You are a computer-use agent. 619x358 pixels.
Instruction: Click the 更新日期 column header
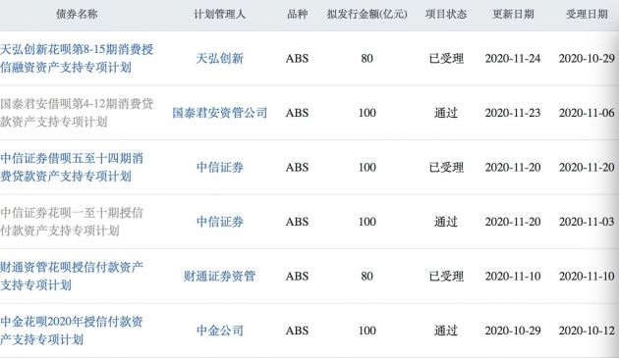pyautogui.click(x=513, y=14)
